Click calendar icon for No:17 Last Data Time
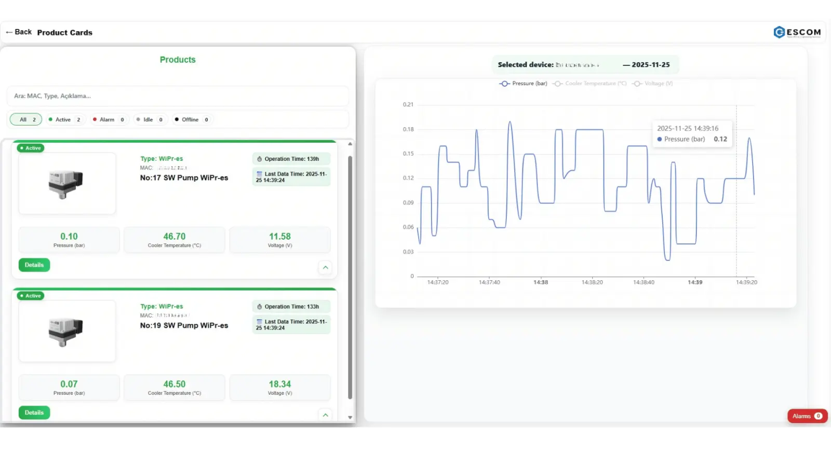The height and width of the screenshot is (467, 831). click(x=259, y=174)
